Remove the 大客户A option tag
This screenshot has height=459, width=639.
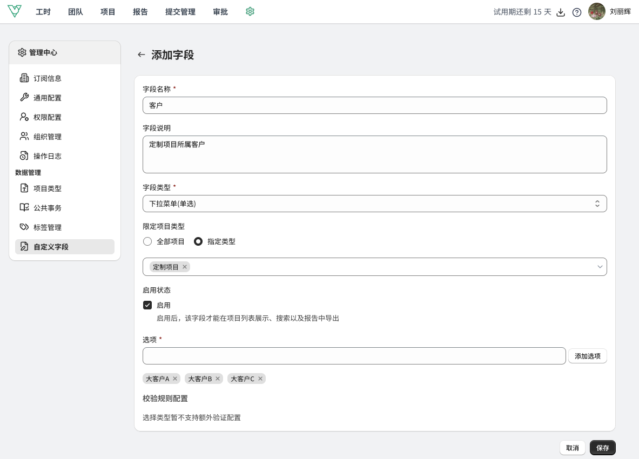175,379
